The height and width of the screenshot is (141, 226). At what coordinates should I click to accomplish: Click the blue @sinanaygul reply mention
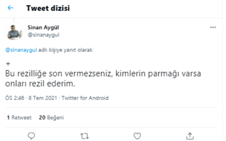21,50
